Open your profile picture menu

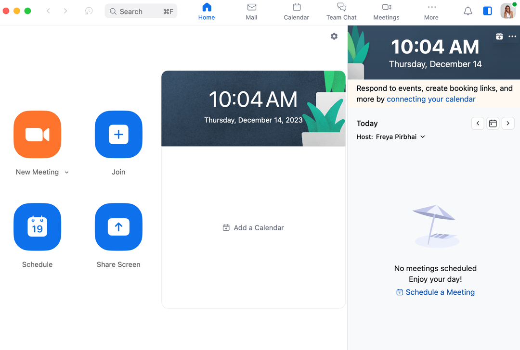508,11
